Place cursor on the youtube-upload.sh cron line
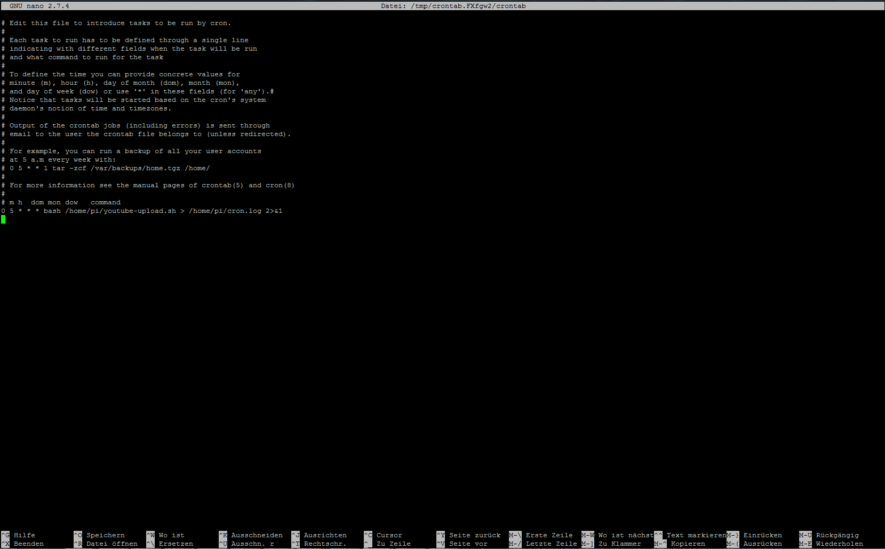 click(x=142, y=211)
